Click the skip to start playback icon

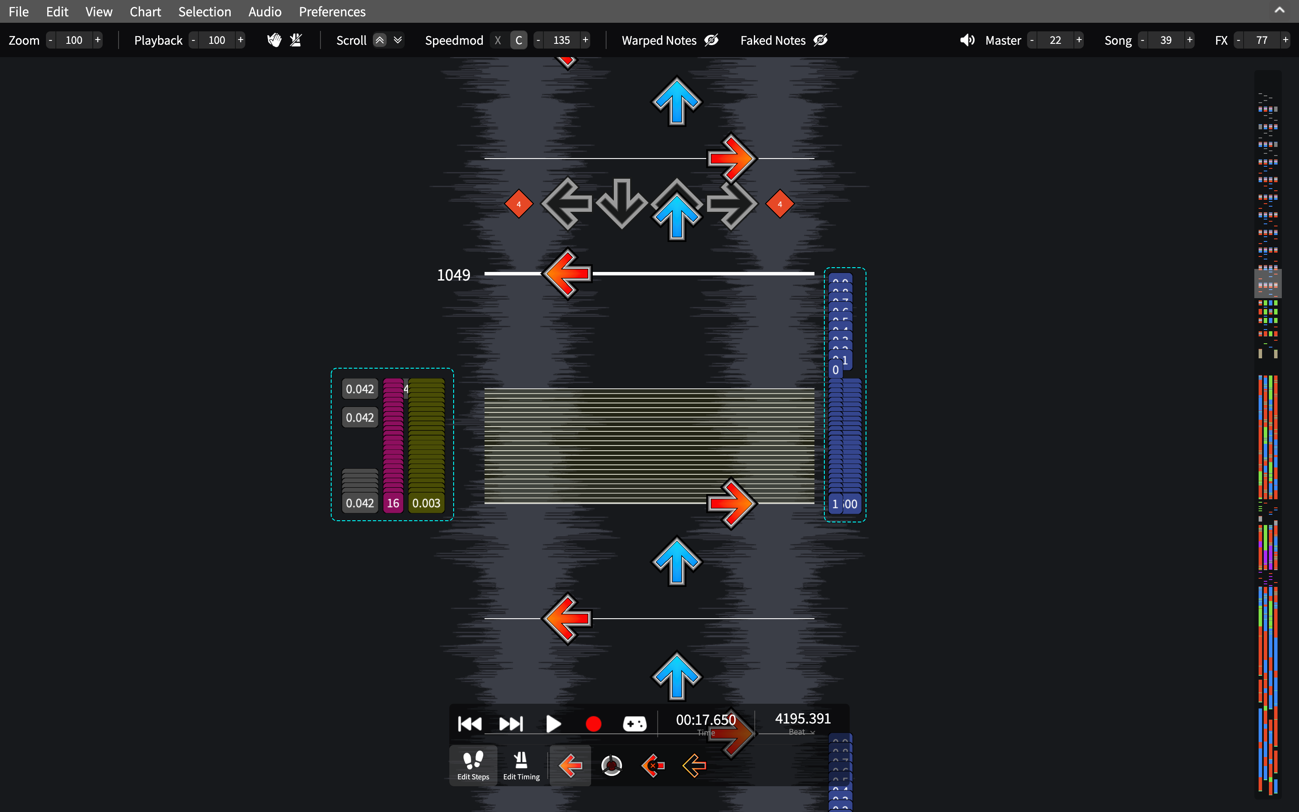pyautogui.click(x=470, y=724)
